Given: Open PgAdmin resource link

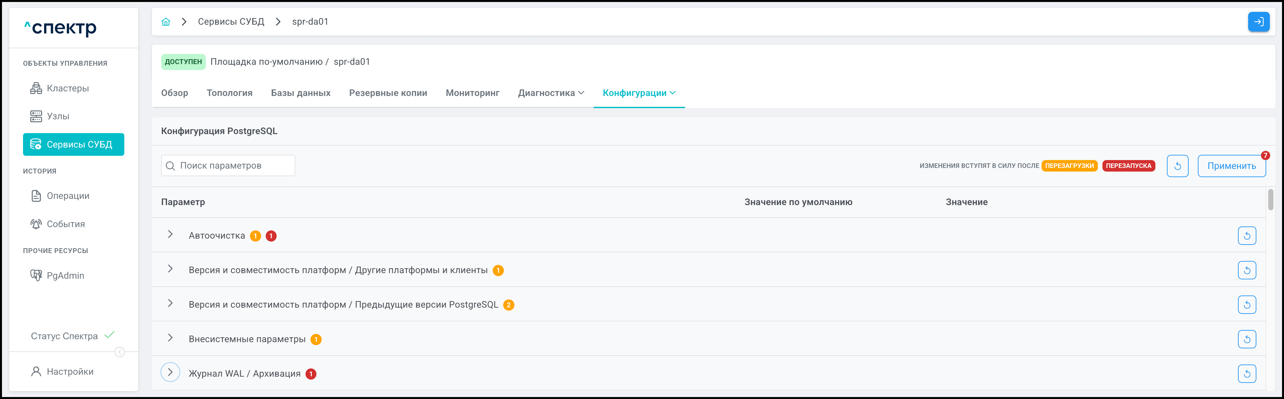Looking at the screenshot, I should coord(65,275).
